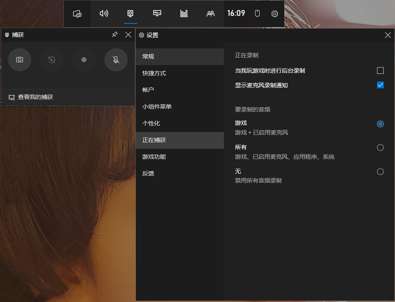Click the 16:09 clock on the bar
Screen dimensions: 395x302
(x=236, y=13)
